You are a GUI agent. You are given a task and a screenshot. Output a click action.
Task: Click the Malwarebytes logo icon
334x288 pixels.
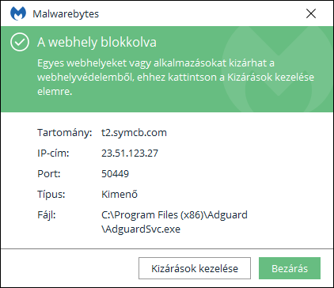[18, 13]
